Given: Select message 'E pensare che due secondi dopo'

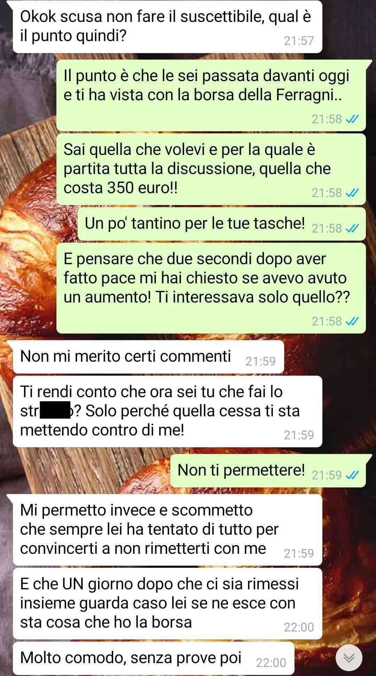Looking at the screenshot, I should click(x=211, y=288).
